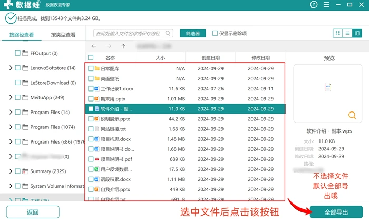
Task: Click the filename or path search field
Action: [133, 33]
